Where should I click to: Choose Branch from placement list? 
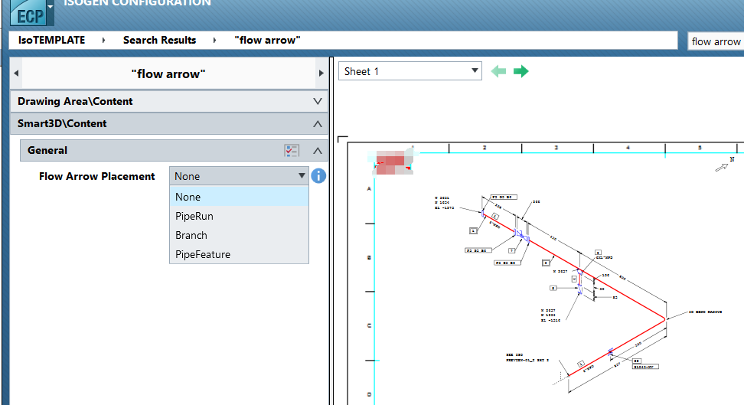pyautogui.click(x=239, y=235)
